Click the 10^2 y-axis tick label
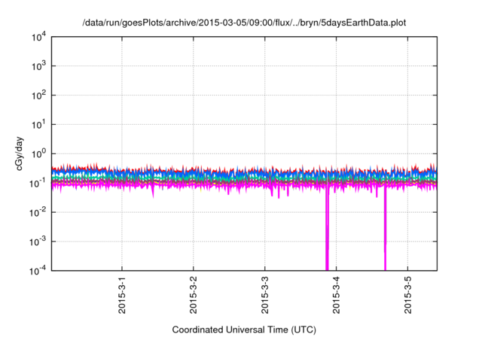The height and width of the screenshot is (337, 482). (x=38, y=95)
